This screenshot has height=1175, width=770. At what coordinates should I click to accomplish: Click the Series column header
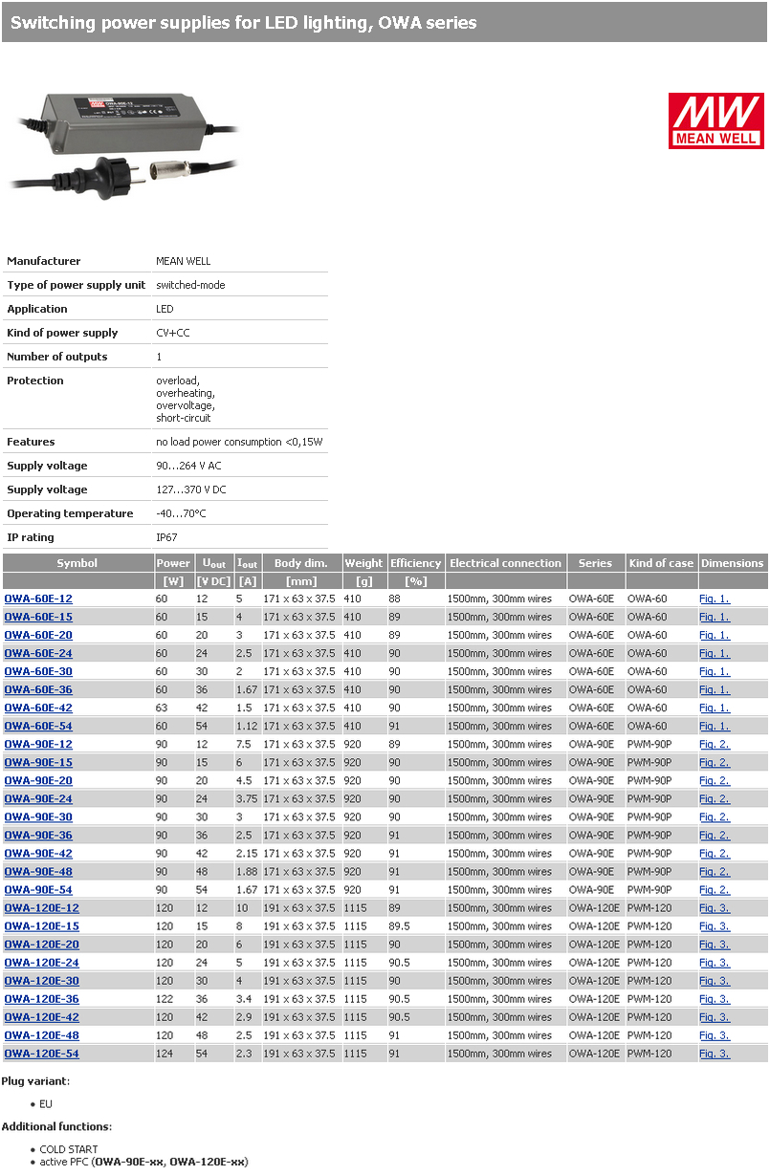(595, 563)
